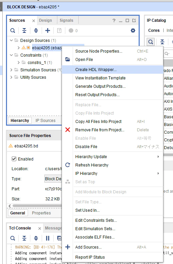
Task: Switch to the Signals tab
Action: pos(66,20)
